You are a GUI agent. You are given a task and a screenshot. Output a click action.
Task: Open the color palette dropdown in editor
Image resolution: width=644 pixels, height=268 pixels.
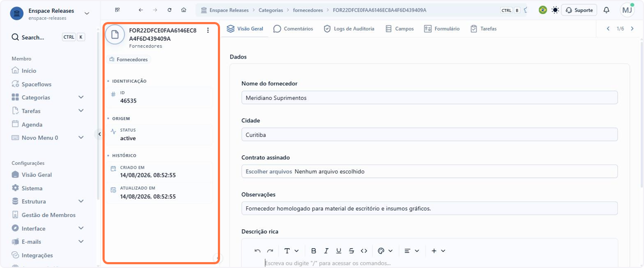[x=385, y=251]
